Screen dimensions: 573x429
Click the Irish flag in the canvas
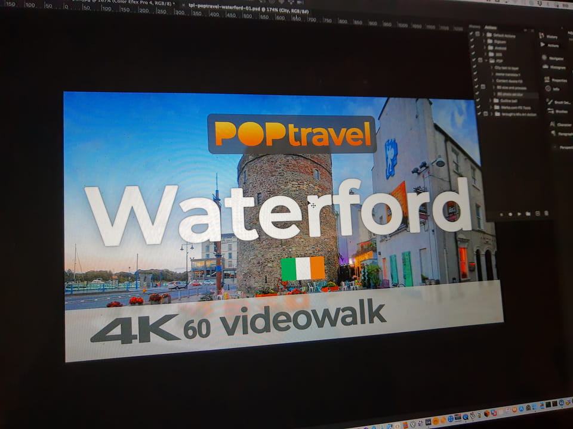[x=303, y=269]
